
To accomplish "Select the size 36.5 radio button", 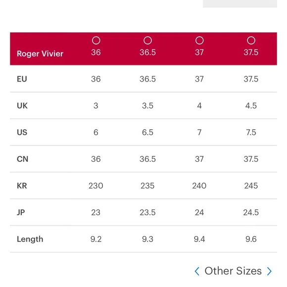I will (x=148, y=41).
